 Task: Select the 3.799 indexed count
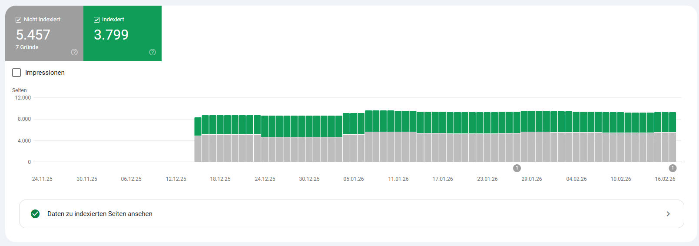(x=111, y=35)
